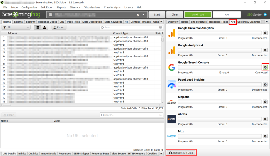Screen dimensions: 270x156
Task: Open URL bar history dropdown arrow
Action: click(x=143, y=15)
